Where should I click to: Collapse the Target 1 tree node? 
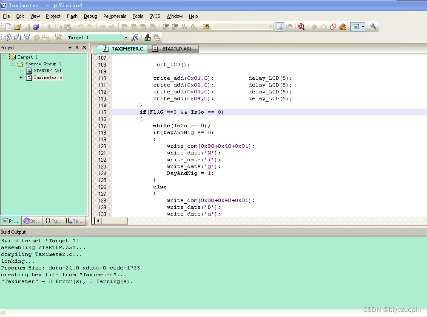[x=4, y=57]
